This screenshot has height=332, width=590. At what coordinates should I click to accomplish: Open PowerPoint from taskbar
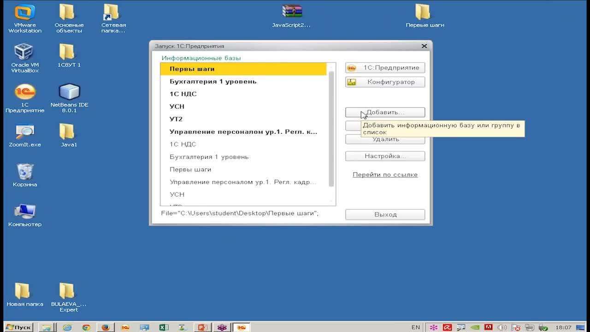pyautogui.click(x=202, y=327)
